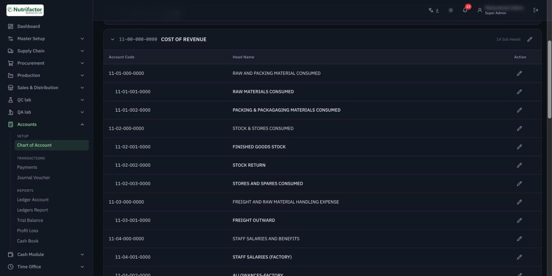This screenshot has height=276, width=552.
Task: Edit RAW MATERIALS CONSUMED row
Action: click(x=519, y=92)
